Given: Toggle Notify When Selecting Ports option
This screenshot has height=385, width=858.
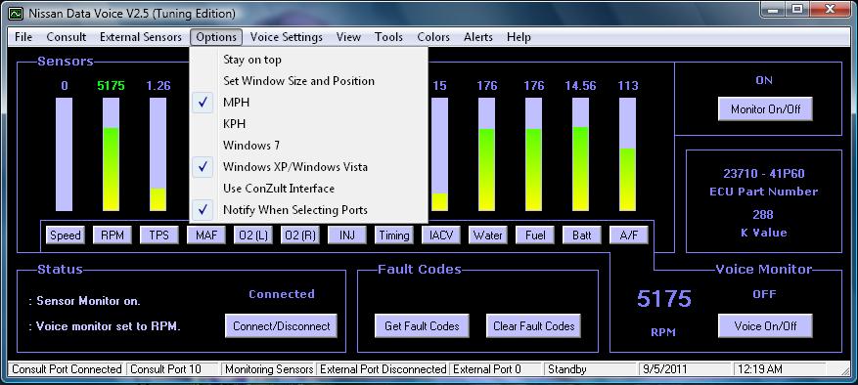Looking at the screenshot, I should tap(308, 210).
